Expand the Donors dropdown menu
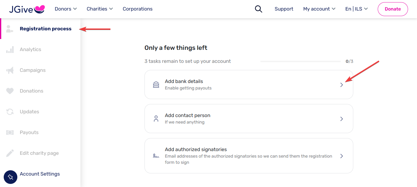The image size is (417, 187). point(66,9)
